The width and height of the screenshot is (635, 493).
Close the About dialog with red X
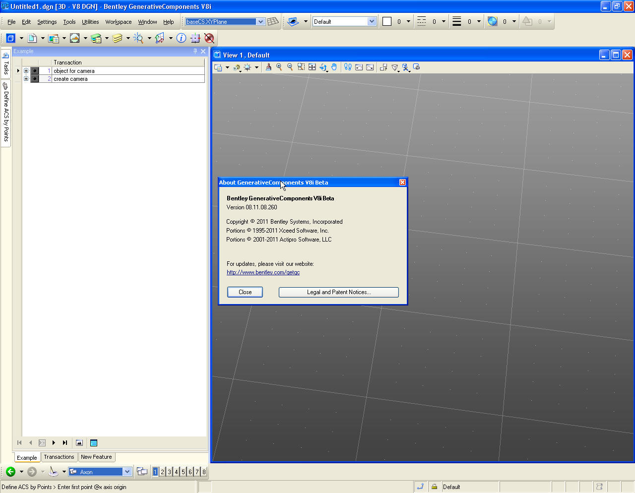pos(402,183)
